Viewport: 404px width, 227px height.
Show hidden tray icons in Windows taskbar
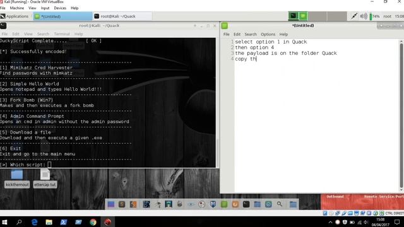[330, 223]
